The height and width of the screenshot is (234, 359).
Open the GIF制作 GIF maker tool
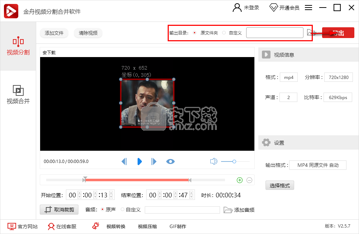pos(178,226)
